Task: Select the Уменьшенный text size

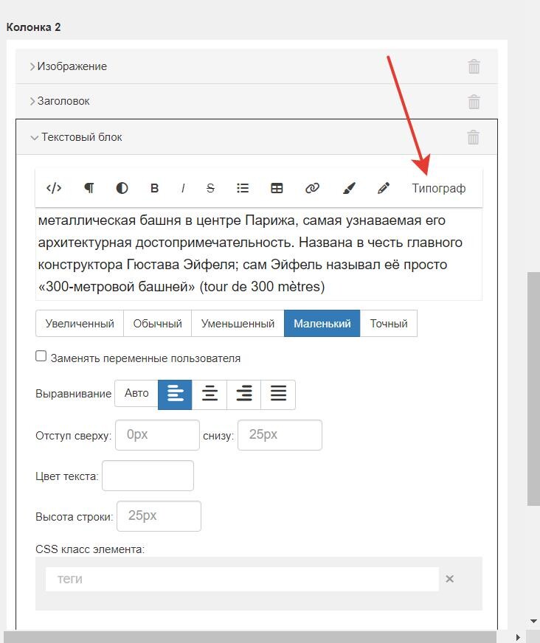Action: click(238, 324)
